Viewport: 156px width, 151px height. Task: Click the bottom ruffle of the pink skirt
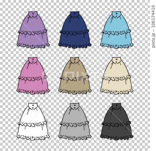pyautogui.click(x=33, y=91)
